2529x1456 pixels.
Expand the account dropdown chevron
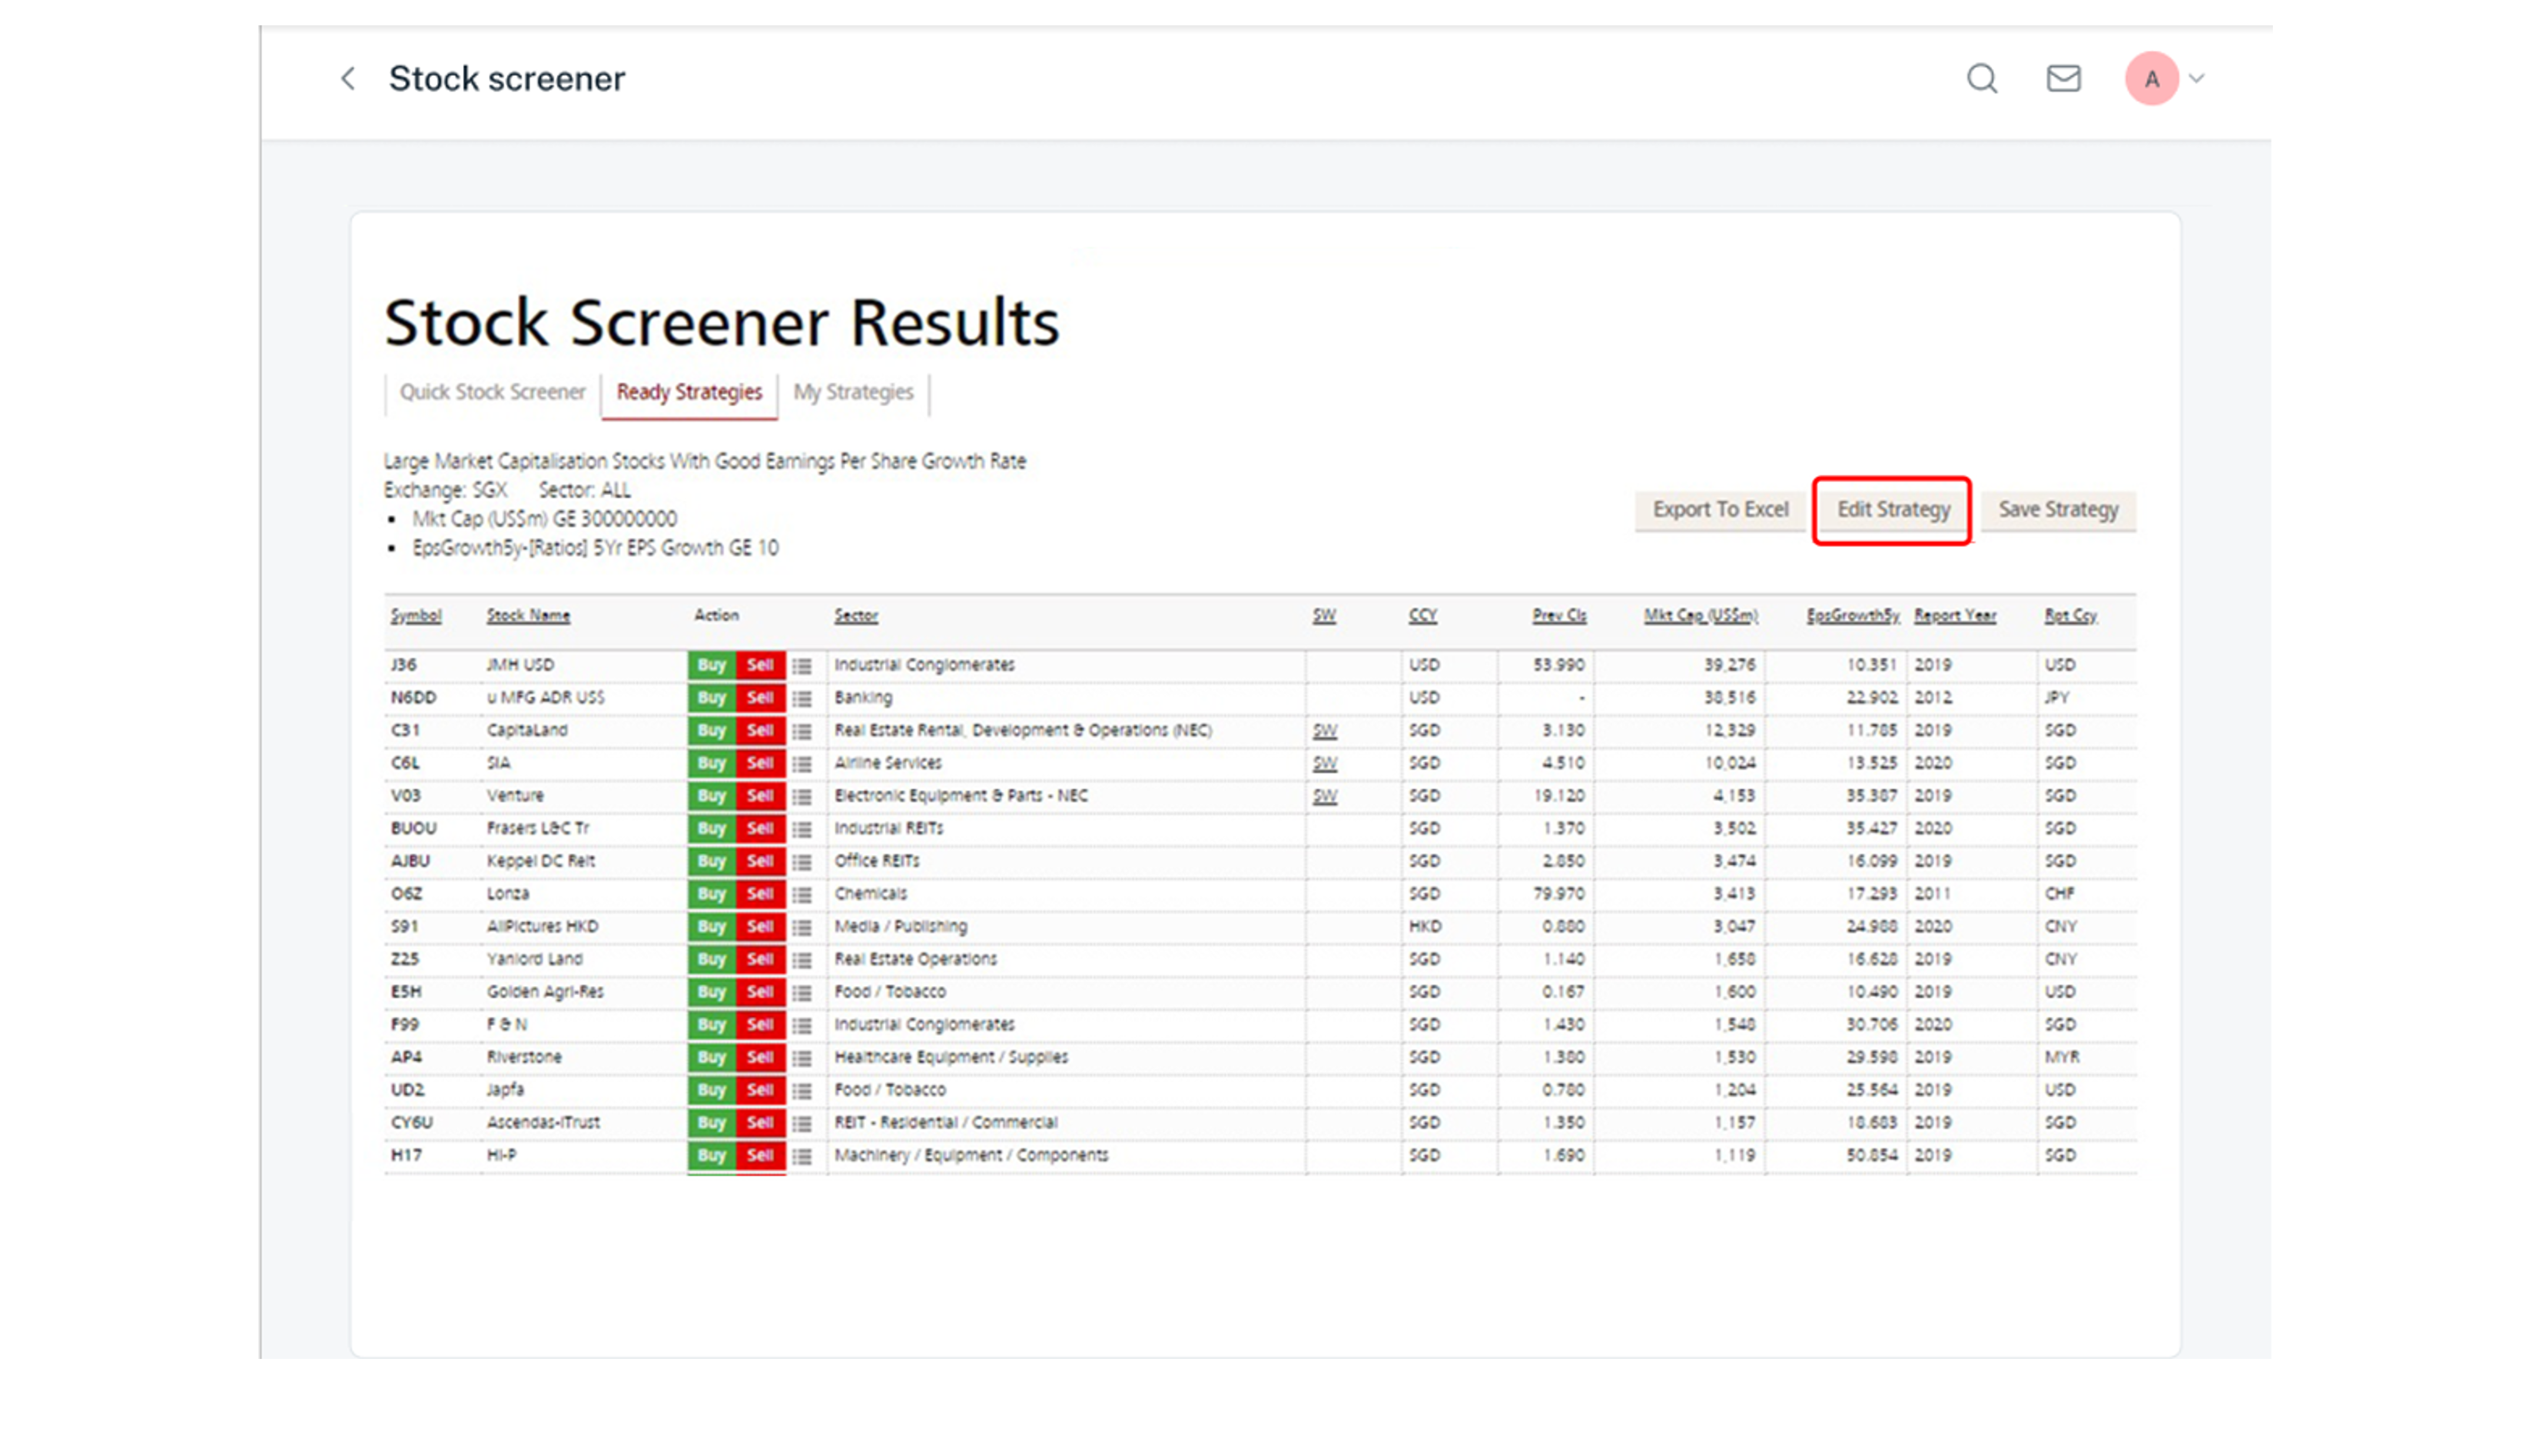[2196, 78]
